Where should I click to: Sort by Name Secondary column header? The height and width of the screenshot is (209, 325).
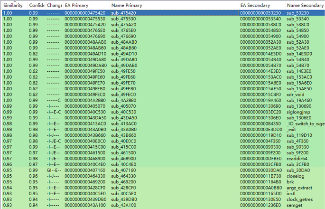tap(305, 4)
